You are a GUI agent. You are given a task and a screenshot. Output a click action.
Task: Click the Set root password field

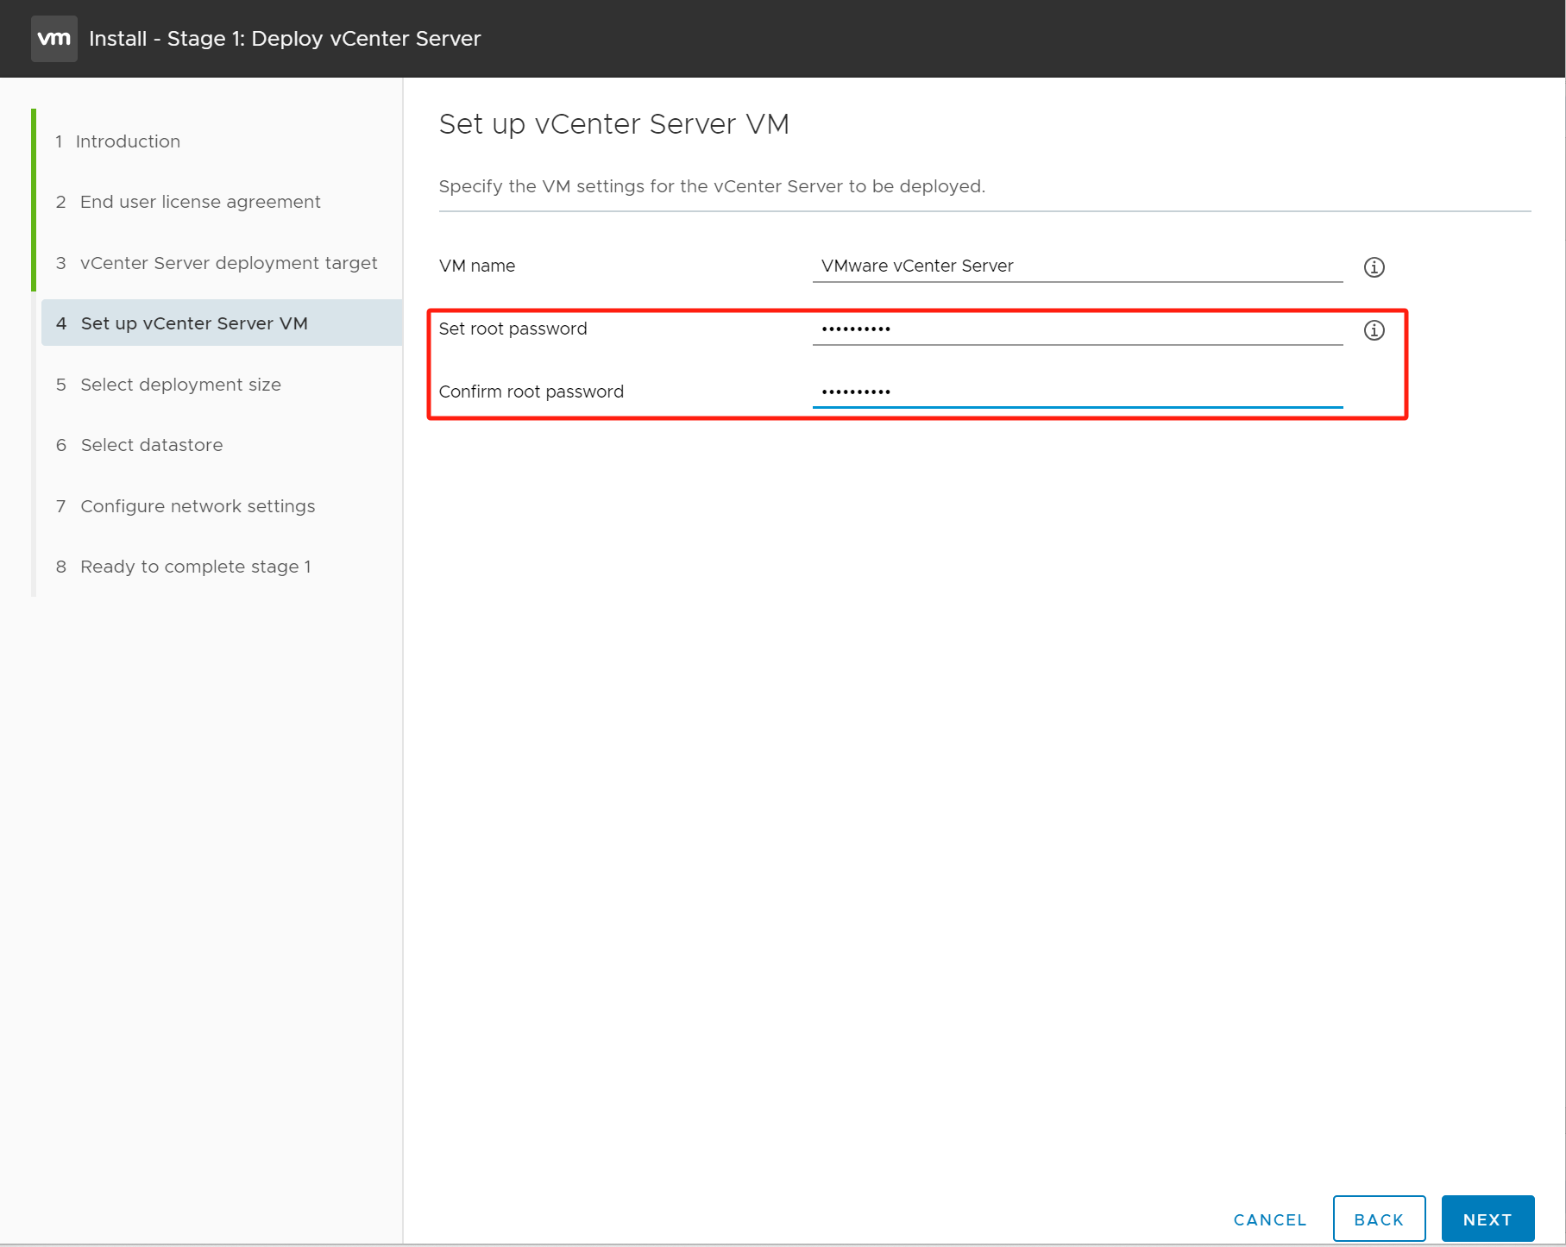pyautogui.click(x=1077, y=329)
